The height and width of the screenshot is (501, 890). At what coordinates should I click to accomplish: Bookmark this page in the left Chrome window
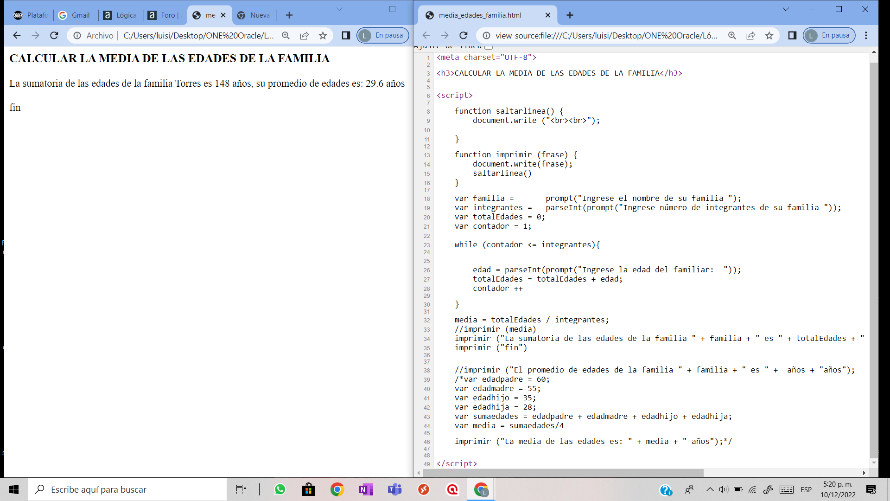[323, 35]
